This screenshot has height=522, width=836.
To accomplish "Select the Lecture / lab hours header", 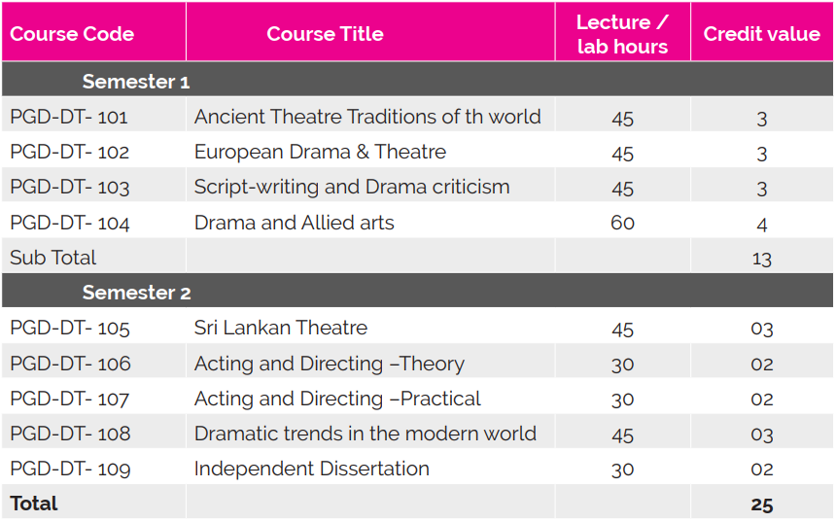I will tap(622, 34).
